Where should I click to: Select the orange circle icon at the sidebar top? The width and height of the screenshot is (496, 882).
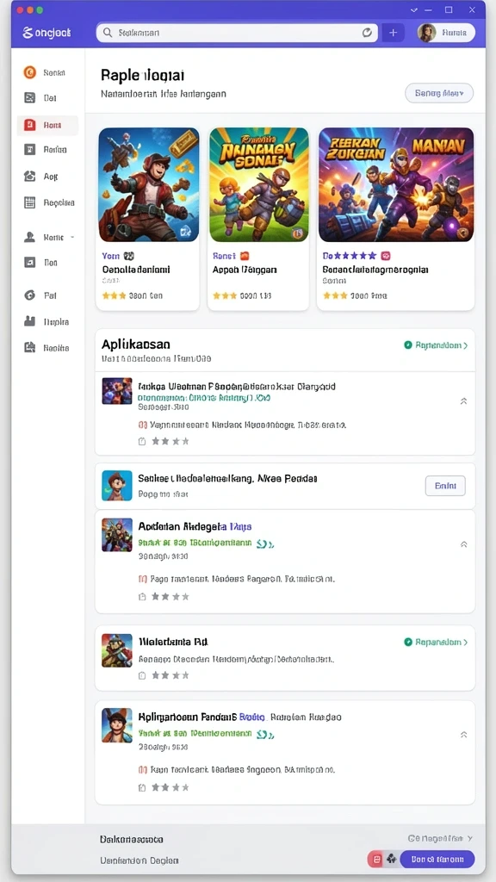[x=30, y=72]
